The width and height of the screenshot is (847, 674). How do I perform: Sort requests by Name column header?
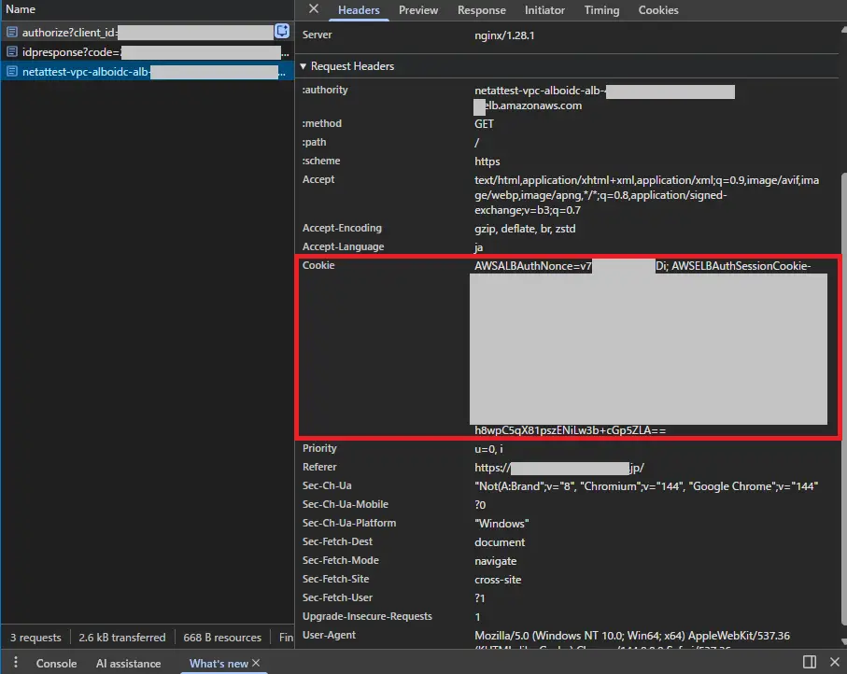[21, 9]
